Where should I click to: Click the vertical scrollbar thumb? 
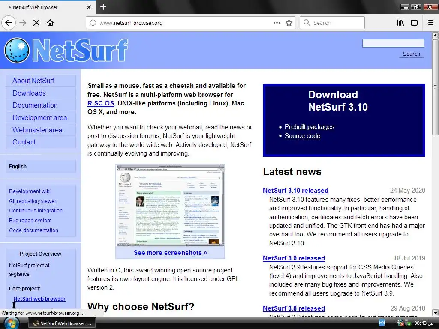[435, 87]
